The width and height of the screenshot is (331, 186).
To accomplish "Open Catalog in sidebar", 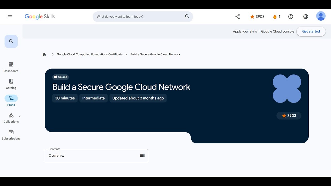I will (11, 84).
